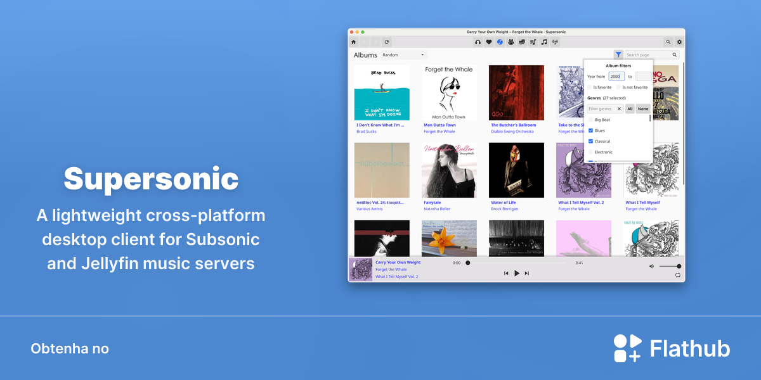This screenshot has height=380, width=761.
Task: Adjust the volume slider
Action: pos(670,266)
